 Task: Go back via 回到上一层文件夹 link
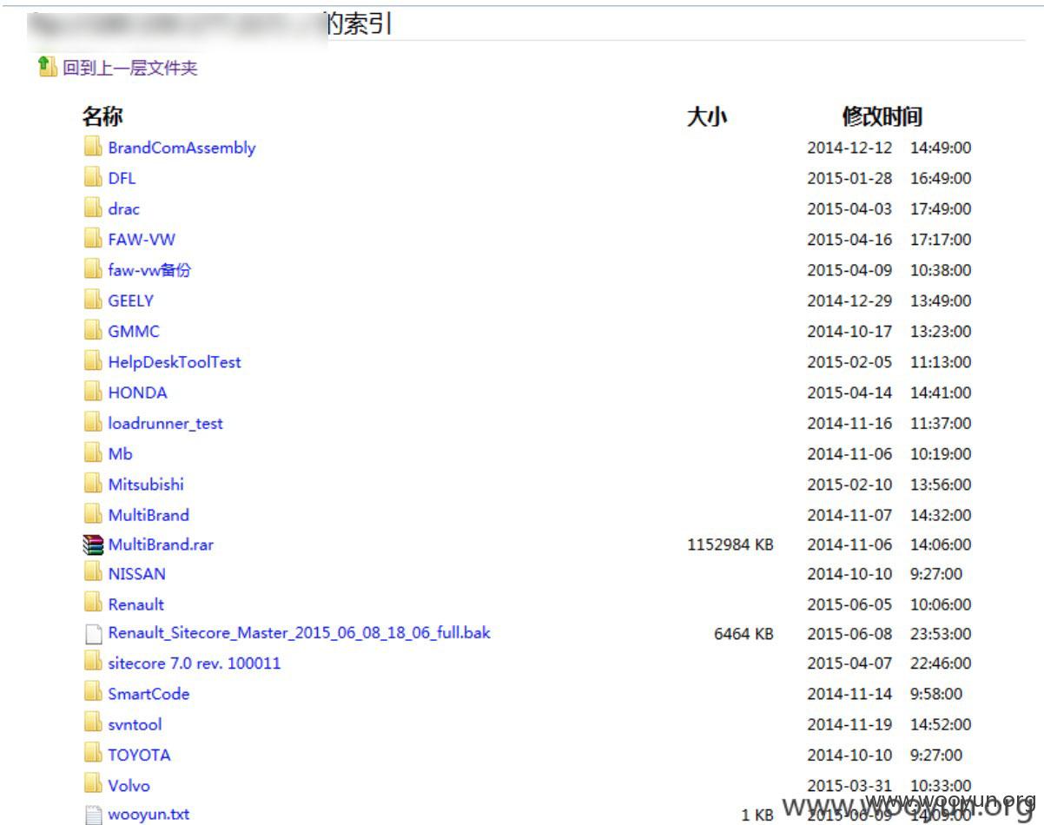pos(130,68)
